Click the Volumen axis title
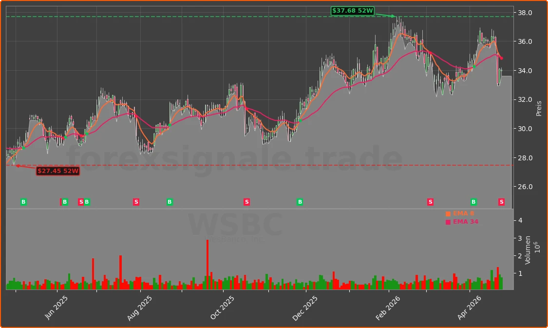 point(528,250)
